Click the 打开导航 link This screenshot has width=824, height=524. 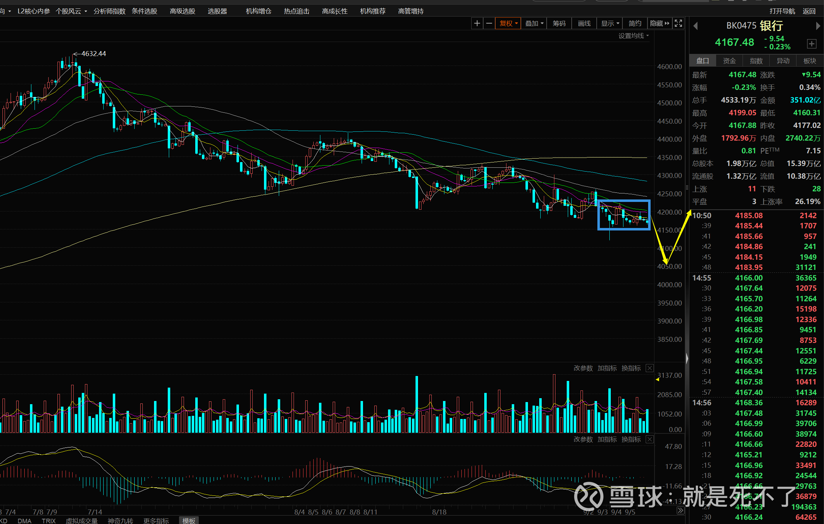click(782, 11)
